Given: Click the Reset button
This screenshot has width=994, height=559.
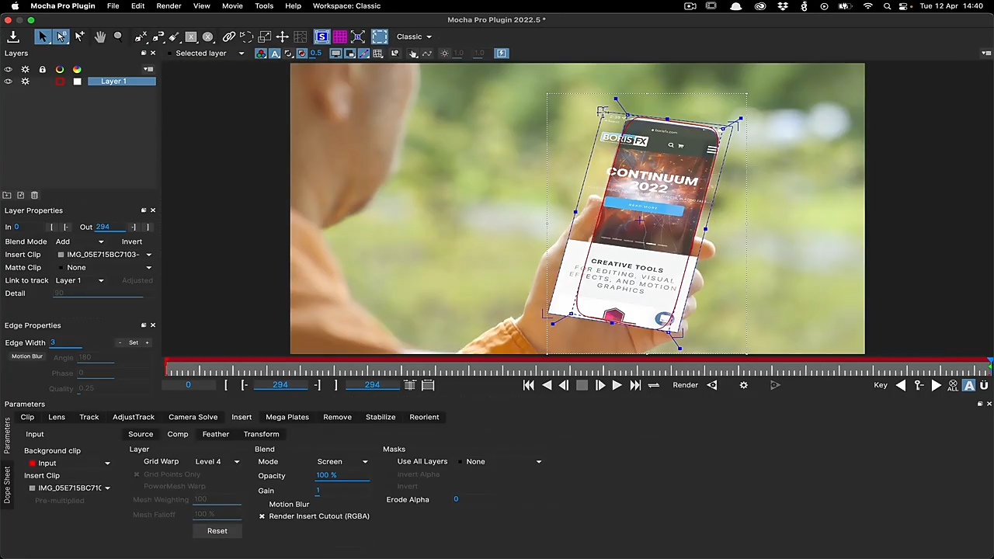Looking at the screenshot, I should pyautogui.click(x=217, y=531).
